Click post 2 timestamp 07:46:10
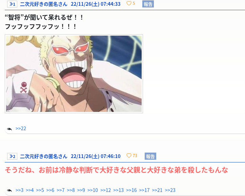Image resolution: width=245 pixels, height=196 pixels. click(x=110, y=156)
